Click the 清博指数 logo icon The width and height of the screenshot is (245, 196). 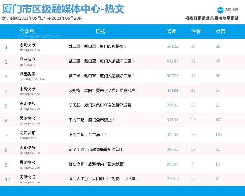tap(220, 10)
